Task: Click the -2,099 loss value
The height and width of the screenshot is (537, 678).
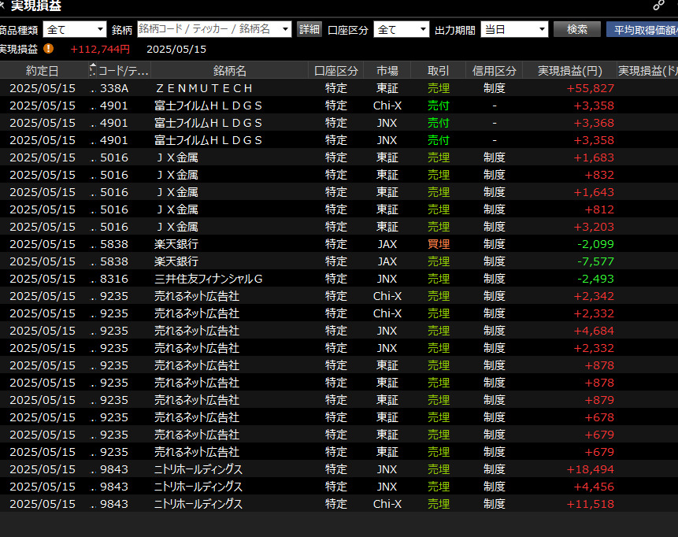Action: coord(595,244)
